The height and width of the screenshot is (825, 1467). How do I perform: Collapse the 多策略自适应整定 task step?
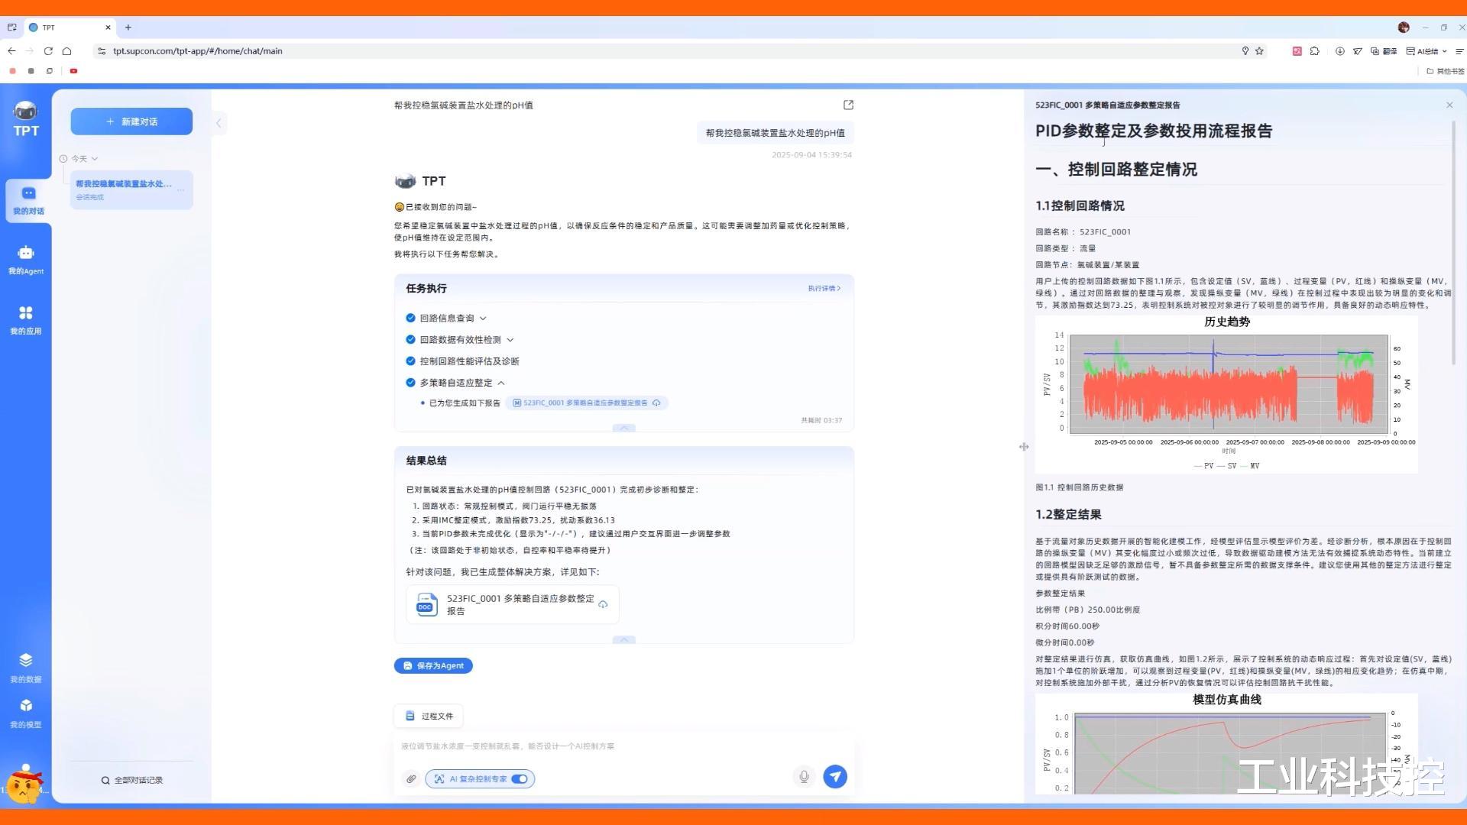point(501,383)
